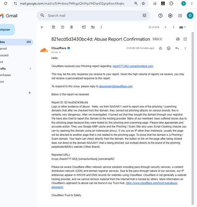Click 'Cloudflare Trust & Safety' signature

(x=66, y=195)
